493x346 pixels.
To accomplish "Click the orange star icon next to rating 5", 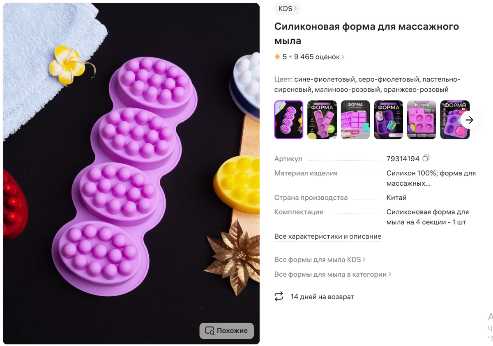I will click(x=277, y=57).
